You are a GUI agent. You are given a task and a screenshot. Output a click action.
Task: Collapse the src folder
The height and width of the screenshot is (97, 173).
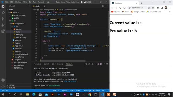pos(10,21)
